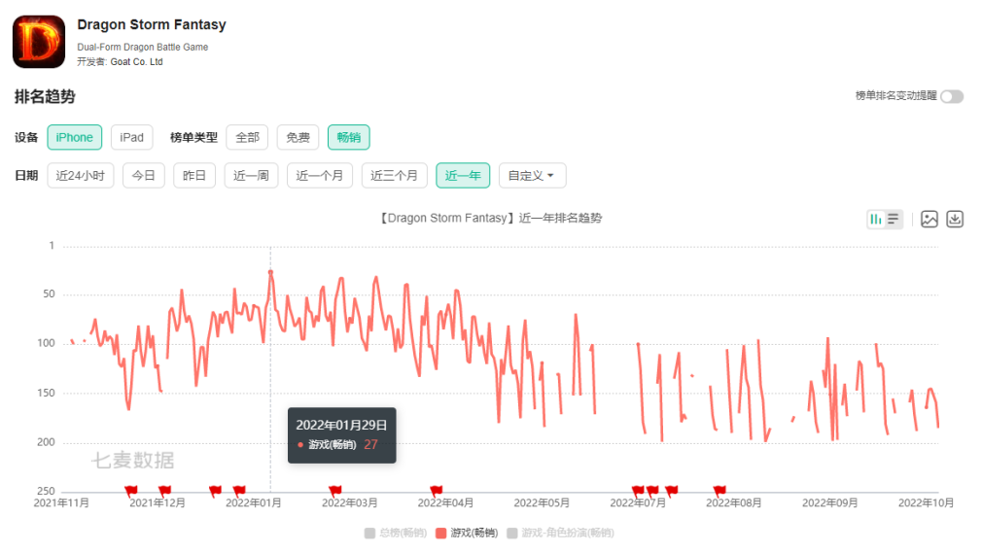Open the 自定义 date dropdown
Viewport: 982px width, 552px height.
[x=533, y=176]
